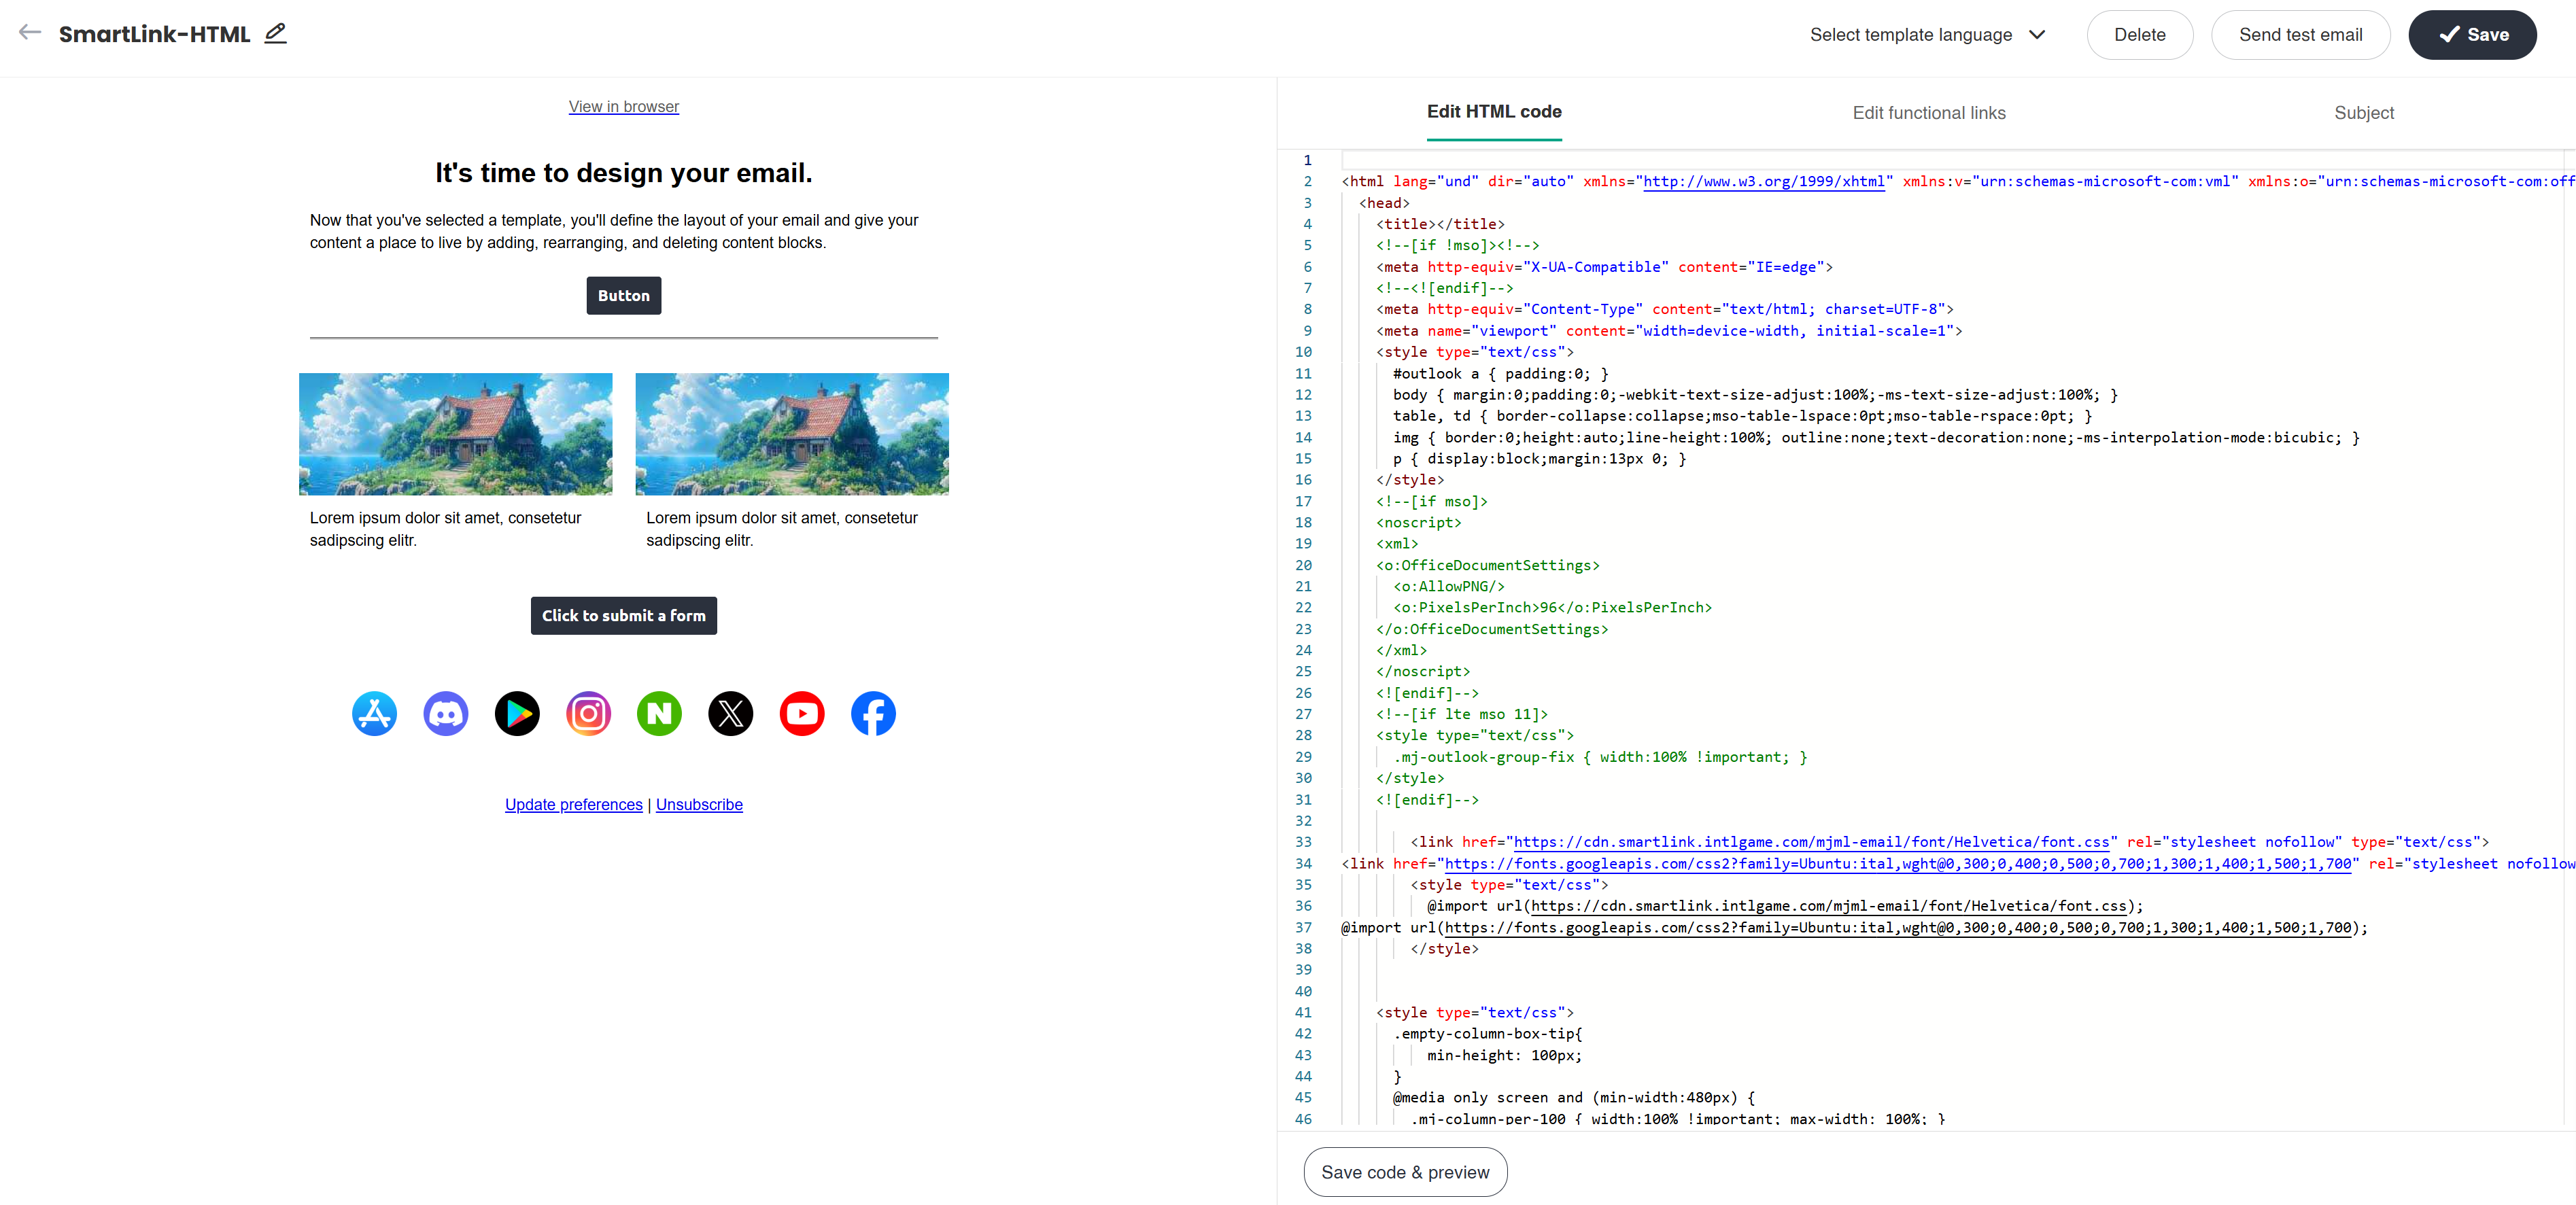This screenshot has height=1205, width=2576.
Task: Click Save code & preview button
Action: click(1405, 1172)
